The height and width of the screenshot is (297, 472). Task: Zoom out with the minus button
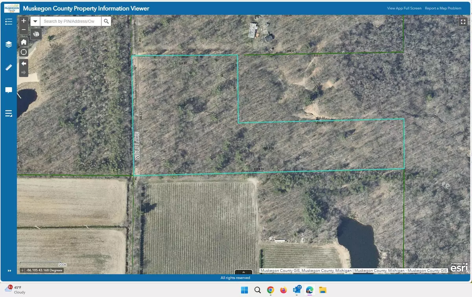24,30
